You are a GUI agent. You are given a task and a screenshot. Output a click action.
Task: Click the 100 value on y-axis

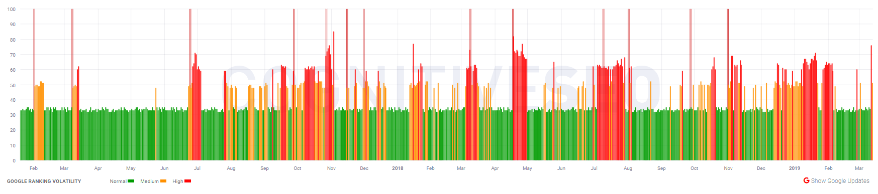click(x=12, y=10)
